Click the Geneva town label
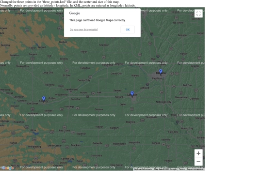Viewport: 262px width, 196px height. 99,109
